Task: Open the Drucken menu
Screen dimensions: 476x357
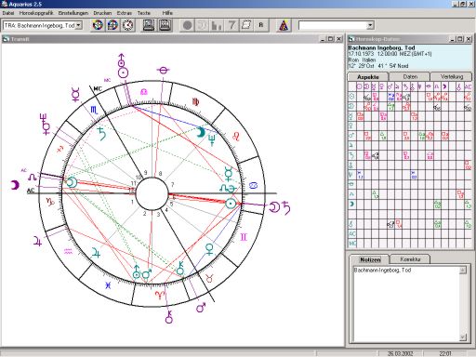Action: click(102, 13)
